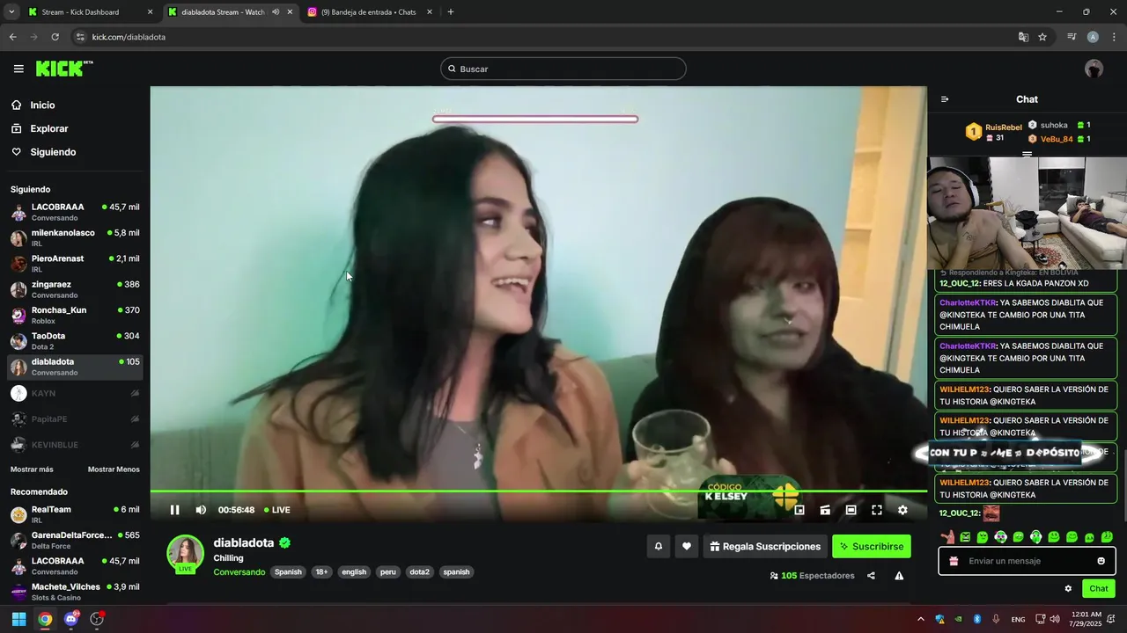Open chat settings gear

click(x=1068, y=588)
